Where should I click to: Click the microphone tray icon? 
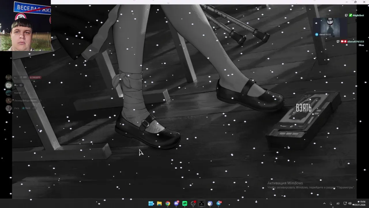tap(331, 203)
